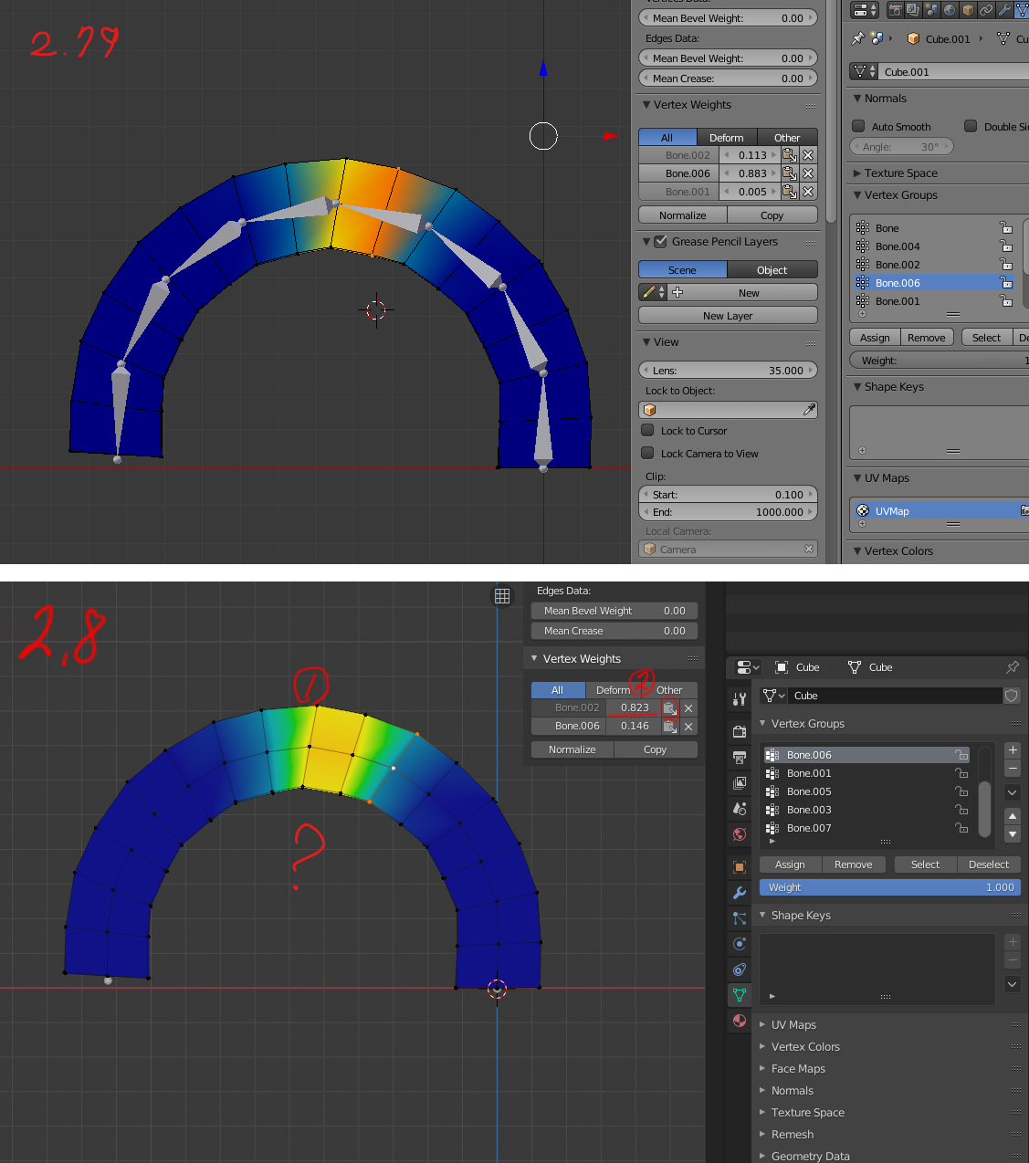
Task: Switch to Deform tab in upper Vertex Weights
Action: (x=727, y=138)
